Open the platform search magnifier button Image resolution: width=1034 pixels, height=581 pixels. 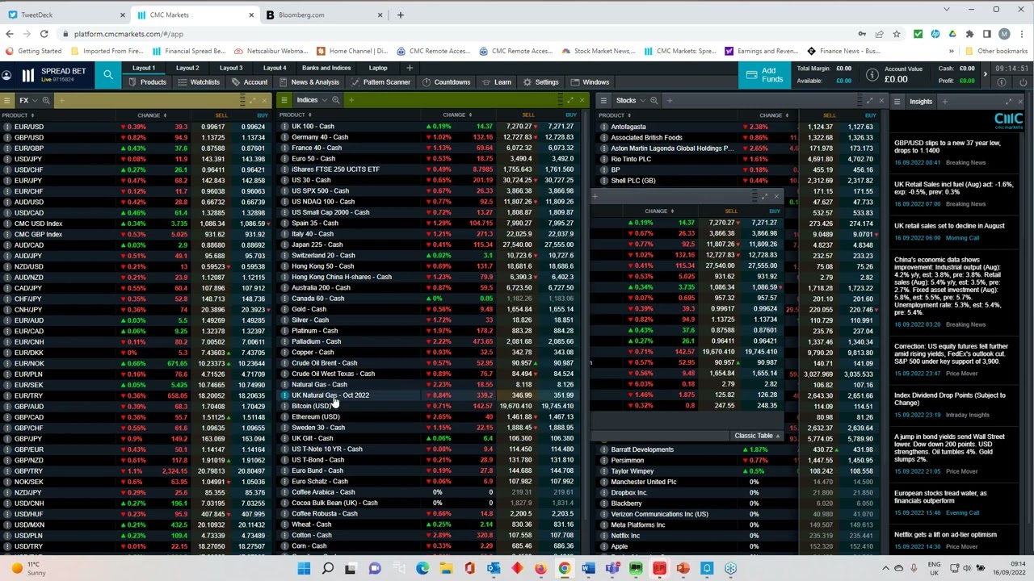[x=108, y=75]
